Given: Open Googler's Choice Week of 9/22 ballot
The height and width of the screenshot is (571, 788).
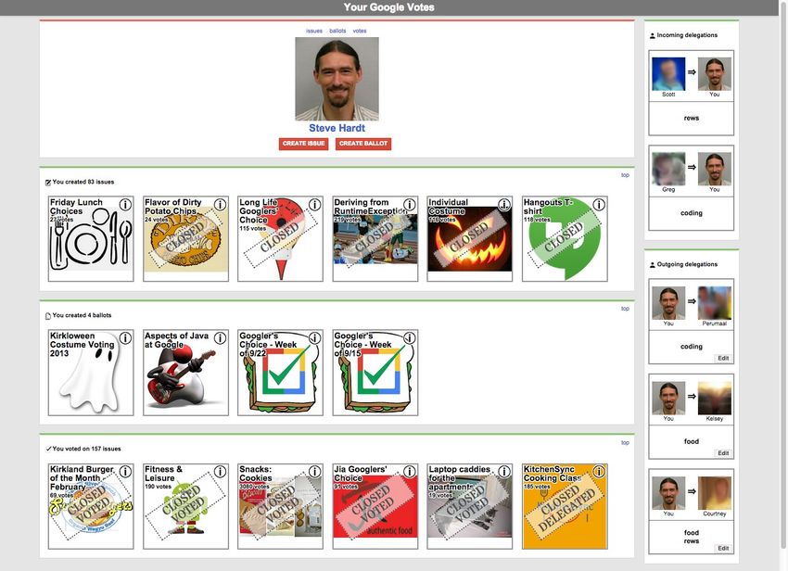Looking at the screenshot, I should (x=280, y=373).
